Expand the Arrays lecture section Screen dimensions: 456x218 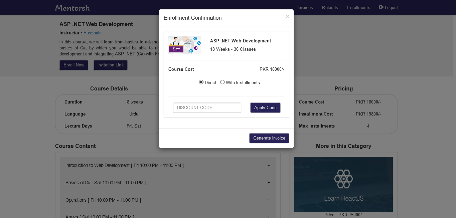coord(269,216)
